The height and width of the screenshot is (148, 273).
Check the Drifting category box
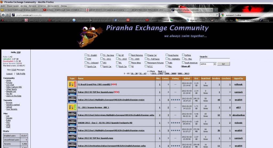(183, 55)
